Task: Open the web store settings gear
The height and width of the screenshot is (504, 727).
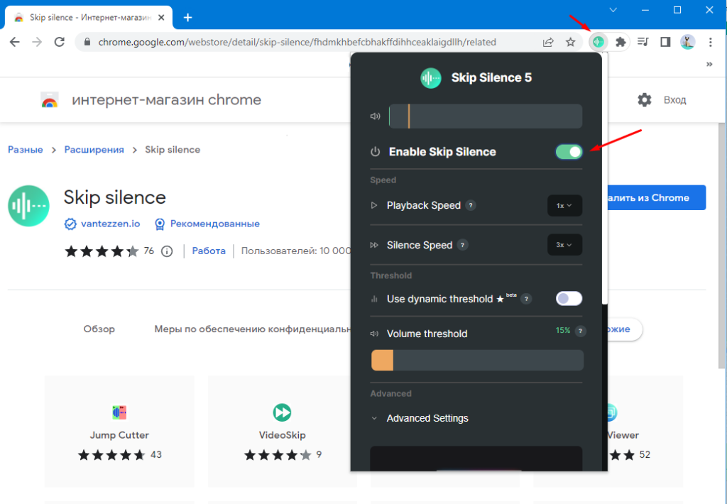Action: tap(645, 99)
